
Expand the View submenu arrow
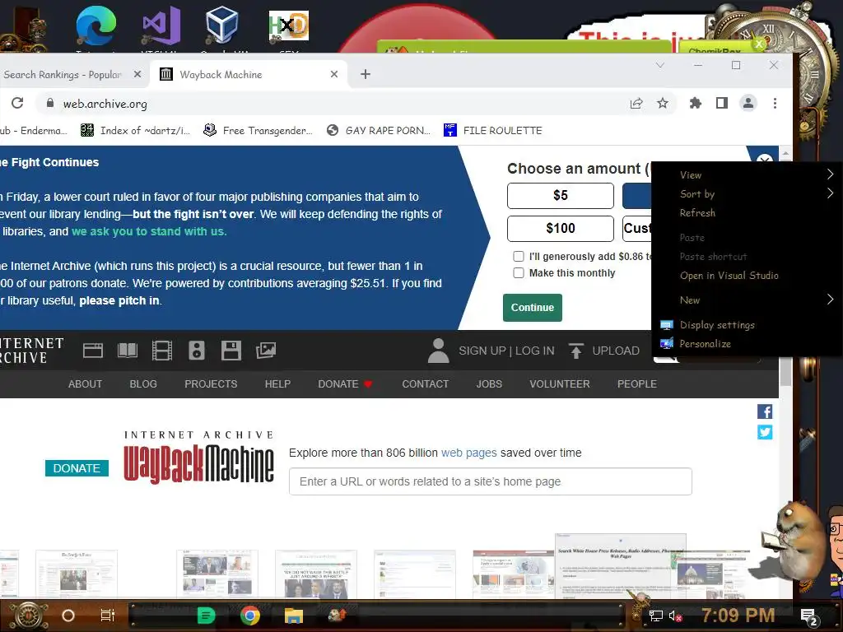[830, 174]
